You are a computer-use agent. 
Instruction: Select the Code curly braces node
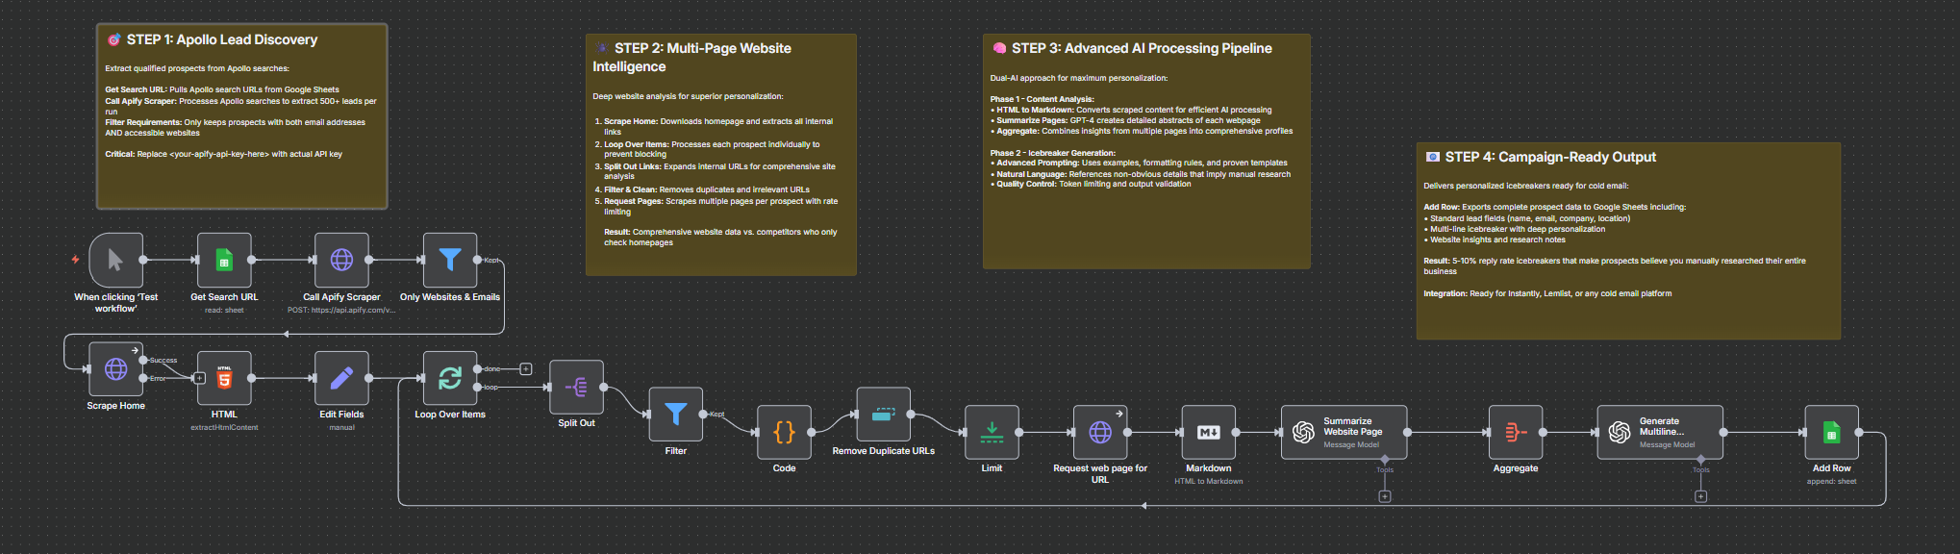click(x=784, y=432)
